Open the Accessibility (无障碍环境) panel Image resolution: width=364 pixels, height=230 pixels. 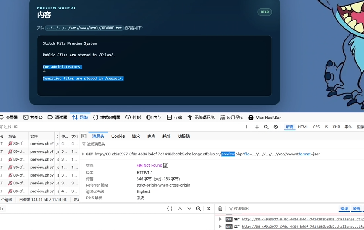coord(201,118)
